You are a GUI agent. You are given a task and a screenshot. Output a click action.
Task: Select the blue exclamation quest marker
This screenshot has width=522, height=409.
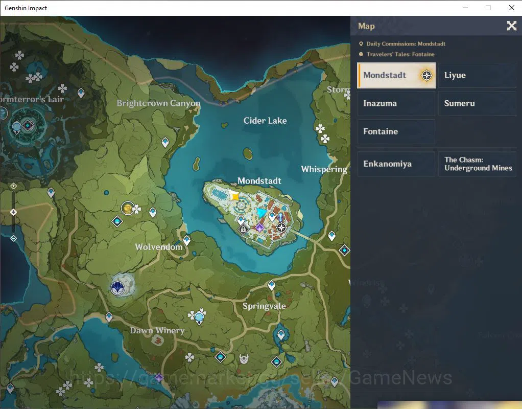pyautogui.click(x=280, y=217)
